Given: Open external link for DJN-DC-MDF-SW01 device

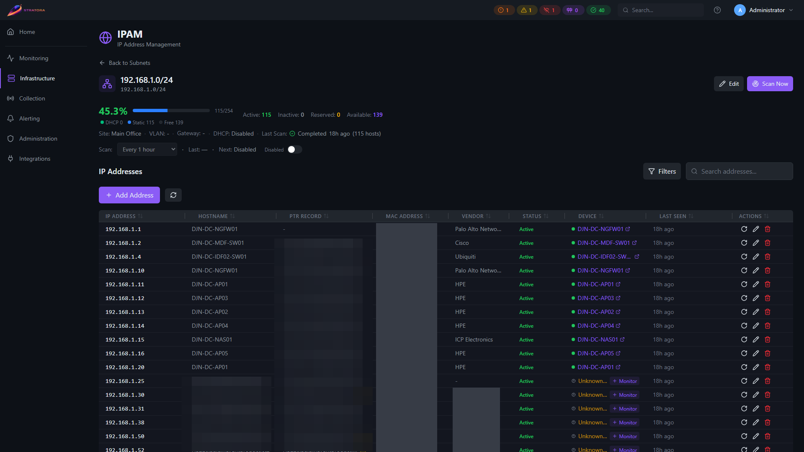Looking at the screenshot, I should point(634,243).
